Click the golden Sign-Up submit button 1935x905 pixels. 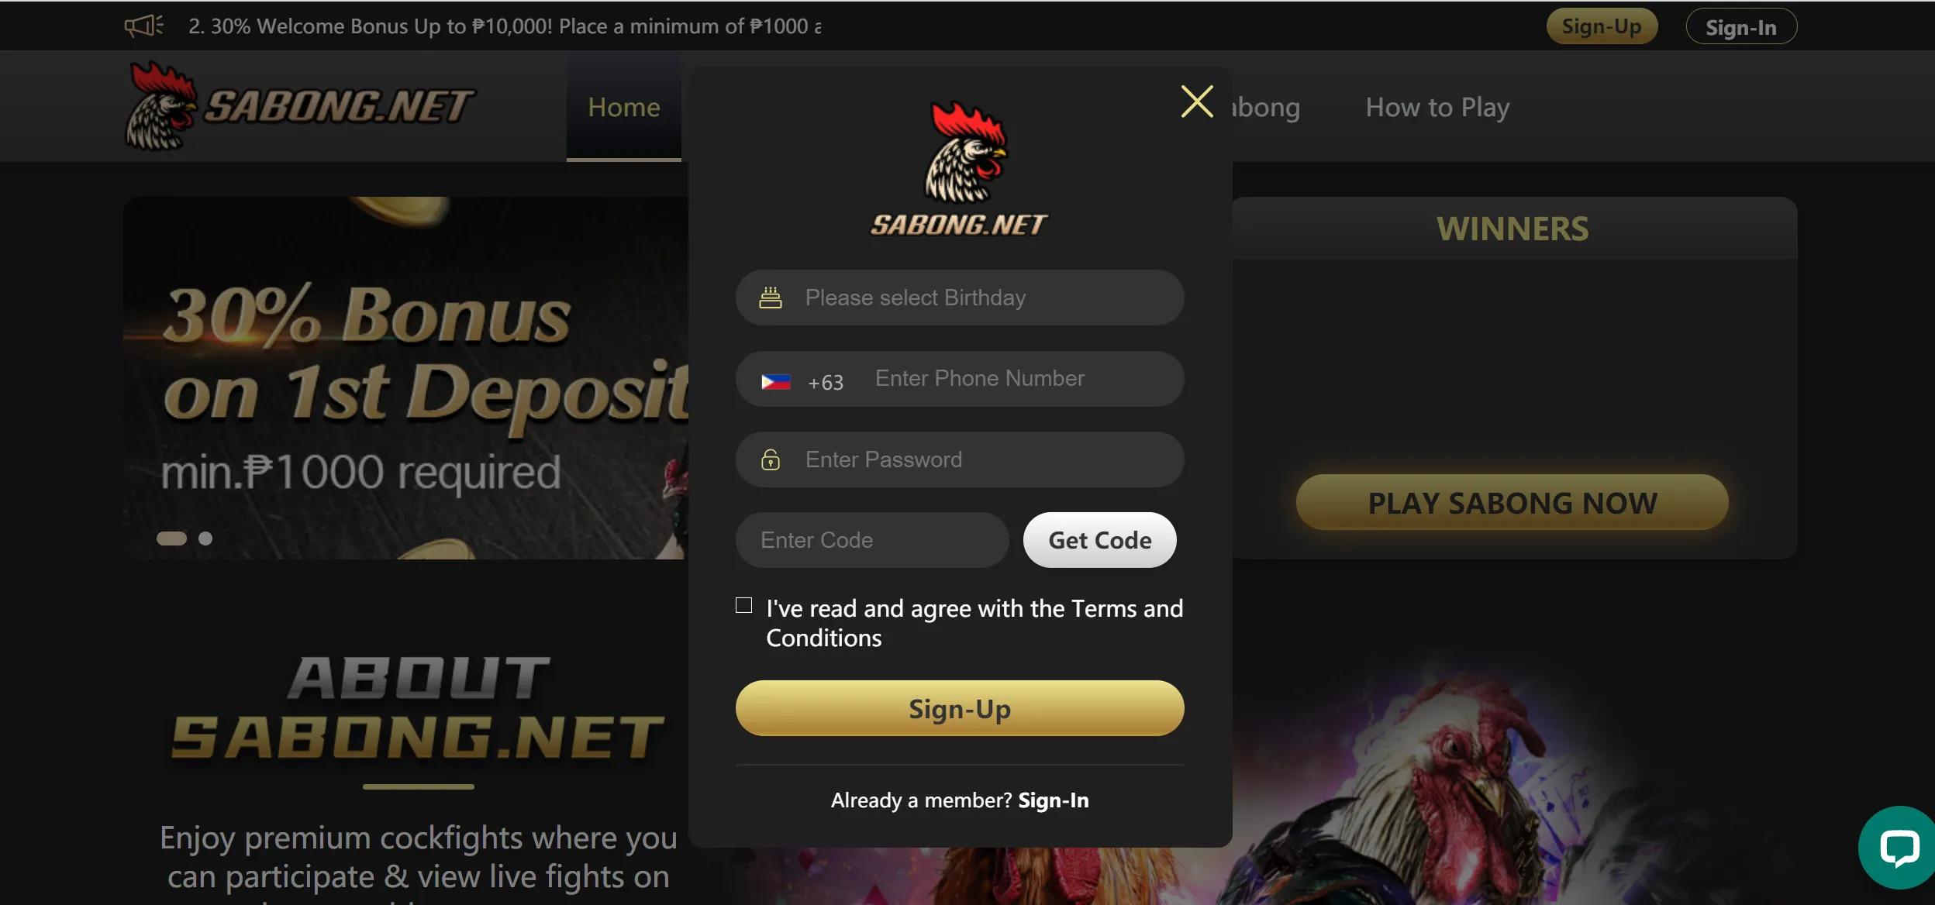(960, 707)
